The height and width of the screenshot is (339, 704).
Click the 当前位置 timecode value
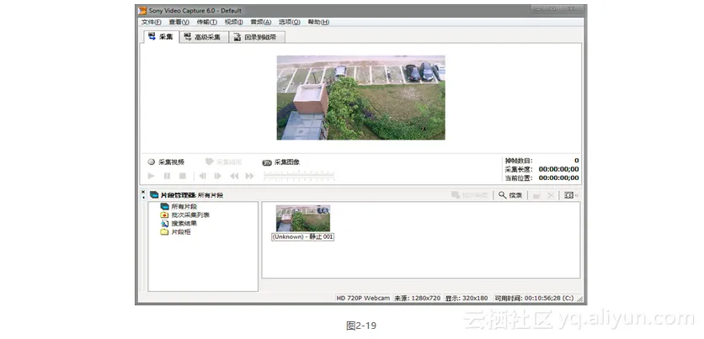tap(558, 177)
